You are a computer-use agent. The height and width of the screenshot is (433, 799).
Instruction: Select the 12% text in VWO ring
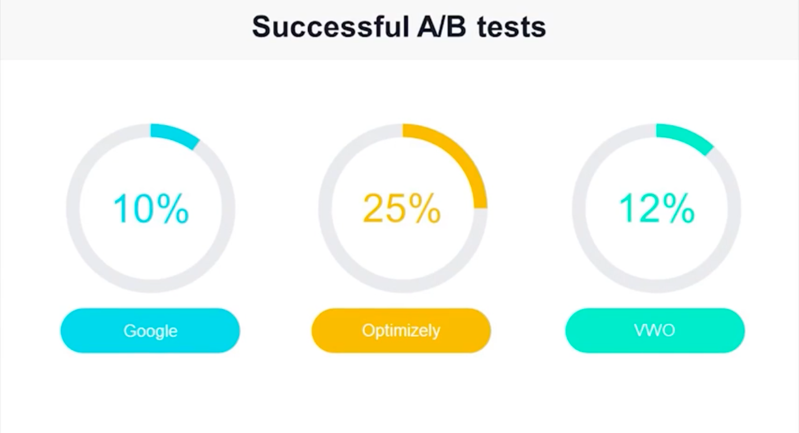(656, 209)
